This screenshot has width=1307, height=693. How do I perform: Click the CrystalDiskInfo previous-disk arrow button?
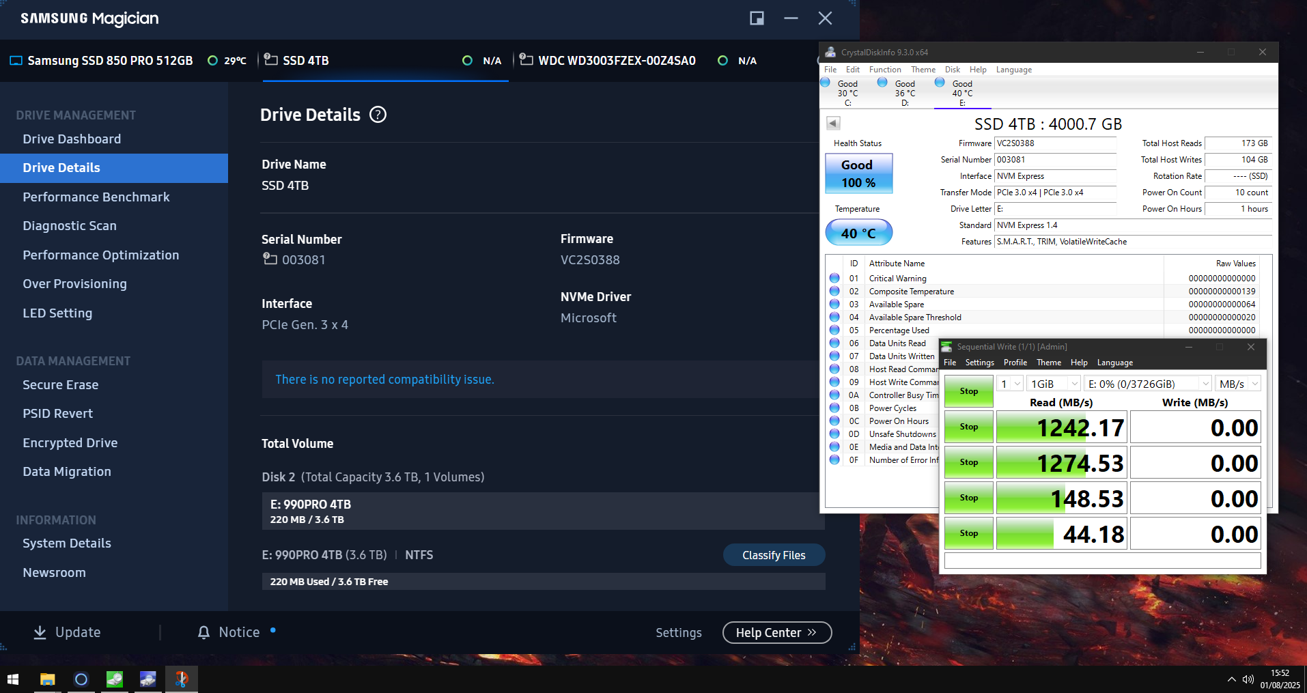tap(833, 123)
